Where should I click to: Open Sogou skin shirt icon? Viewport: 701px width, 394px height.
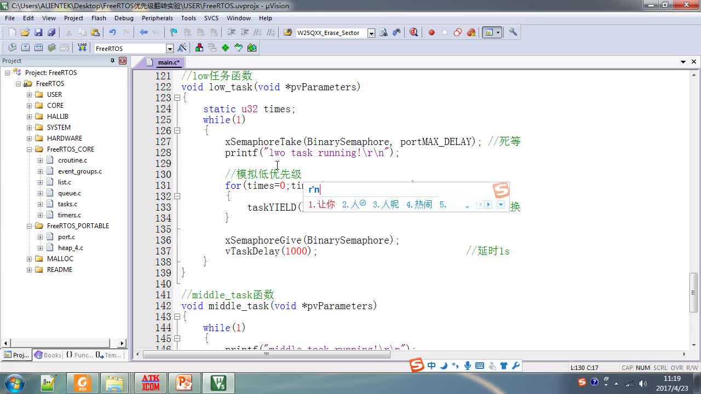pyautogui.click(x=504, y=366)
